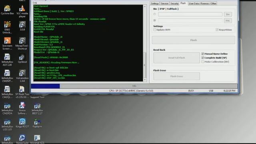The height and width of the screenshot is (144, 256).
Task: Click the Read Full Flash button
Action: click(x=176, y=58)
